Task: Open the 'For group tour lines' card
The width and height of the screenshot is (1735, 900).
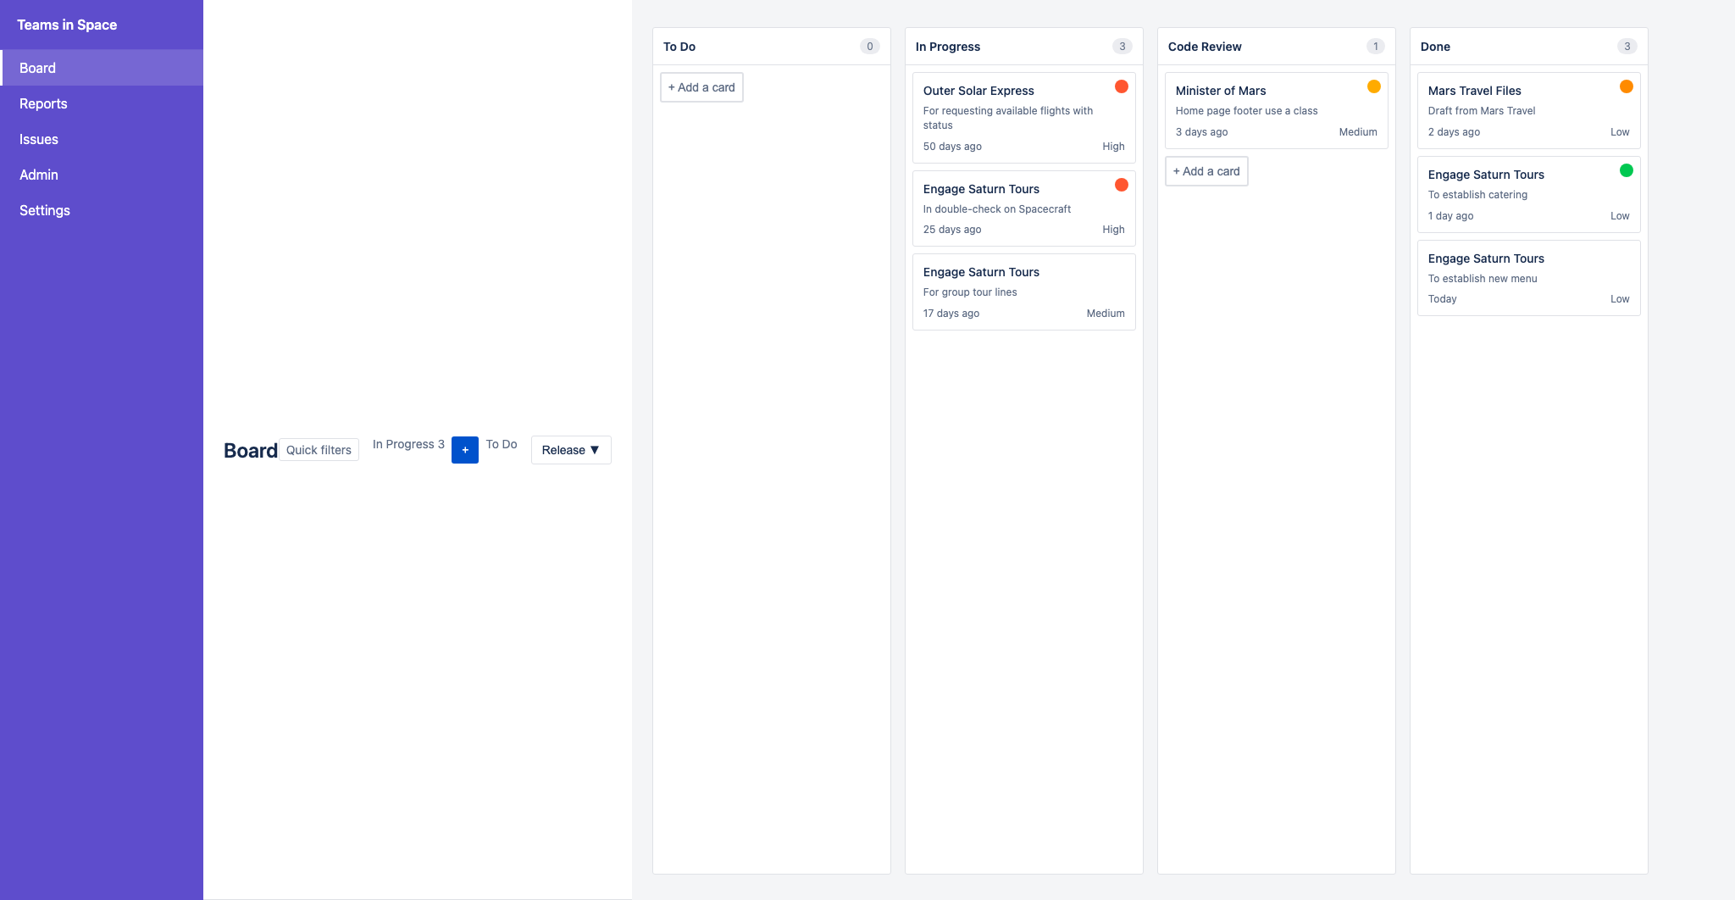Action: click(1023, 292)
